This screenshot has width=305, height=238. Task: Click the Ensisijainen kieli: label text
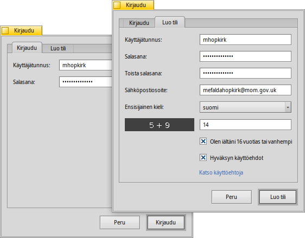point(144,107)
